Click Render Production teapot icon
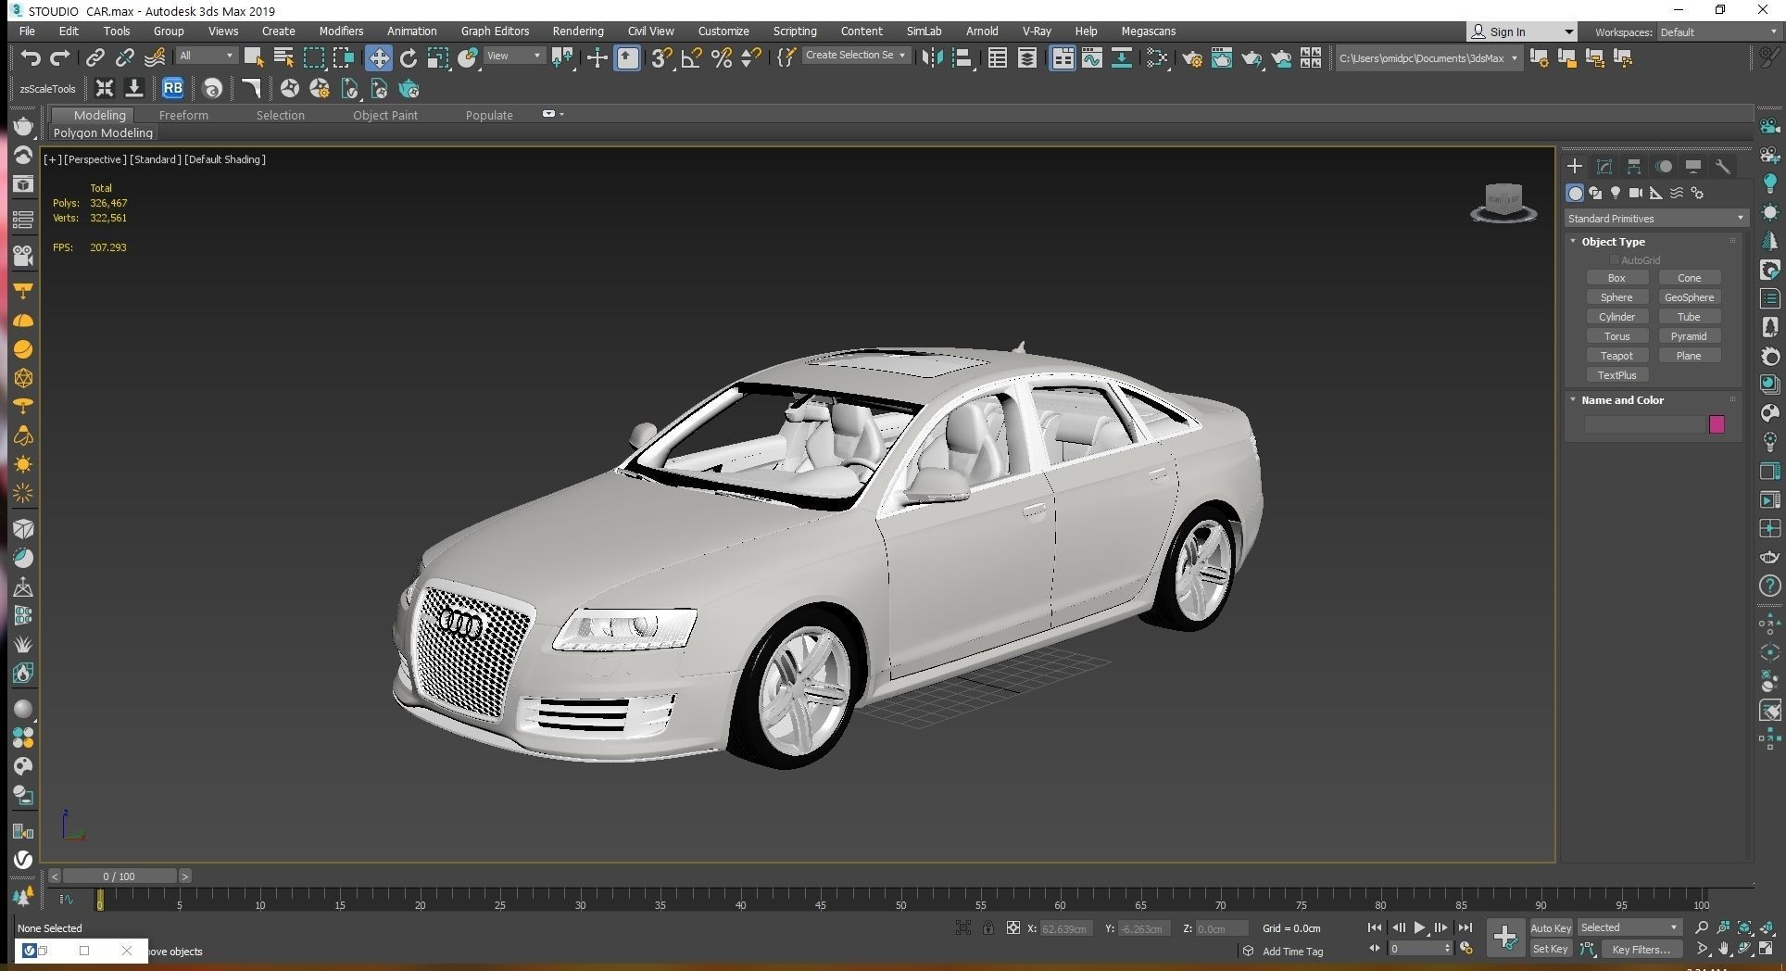The width and height of the screenshot is (1786, 971). [x=1251, y=58]
